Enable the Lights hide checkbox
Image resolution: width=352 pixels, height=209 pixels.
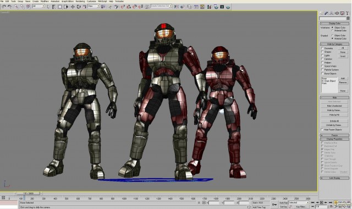(322, 56)
